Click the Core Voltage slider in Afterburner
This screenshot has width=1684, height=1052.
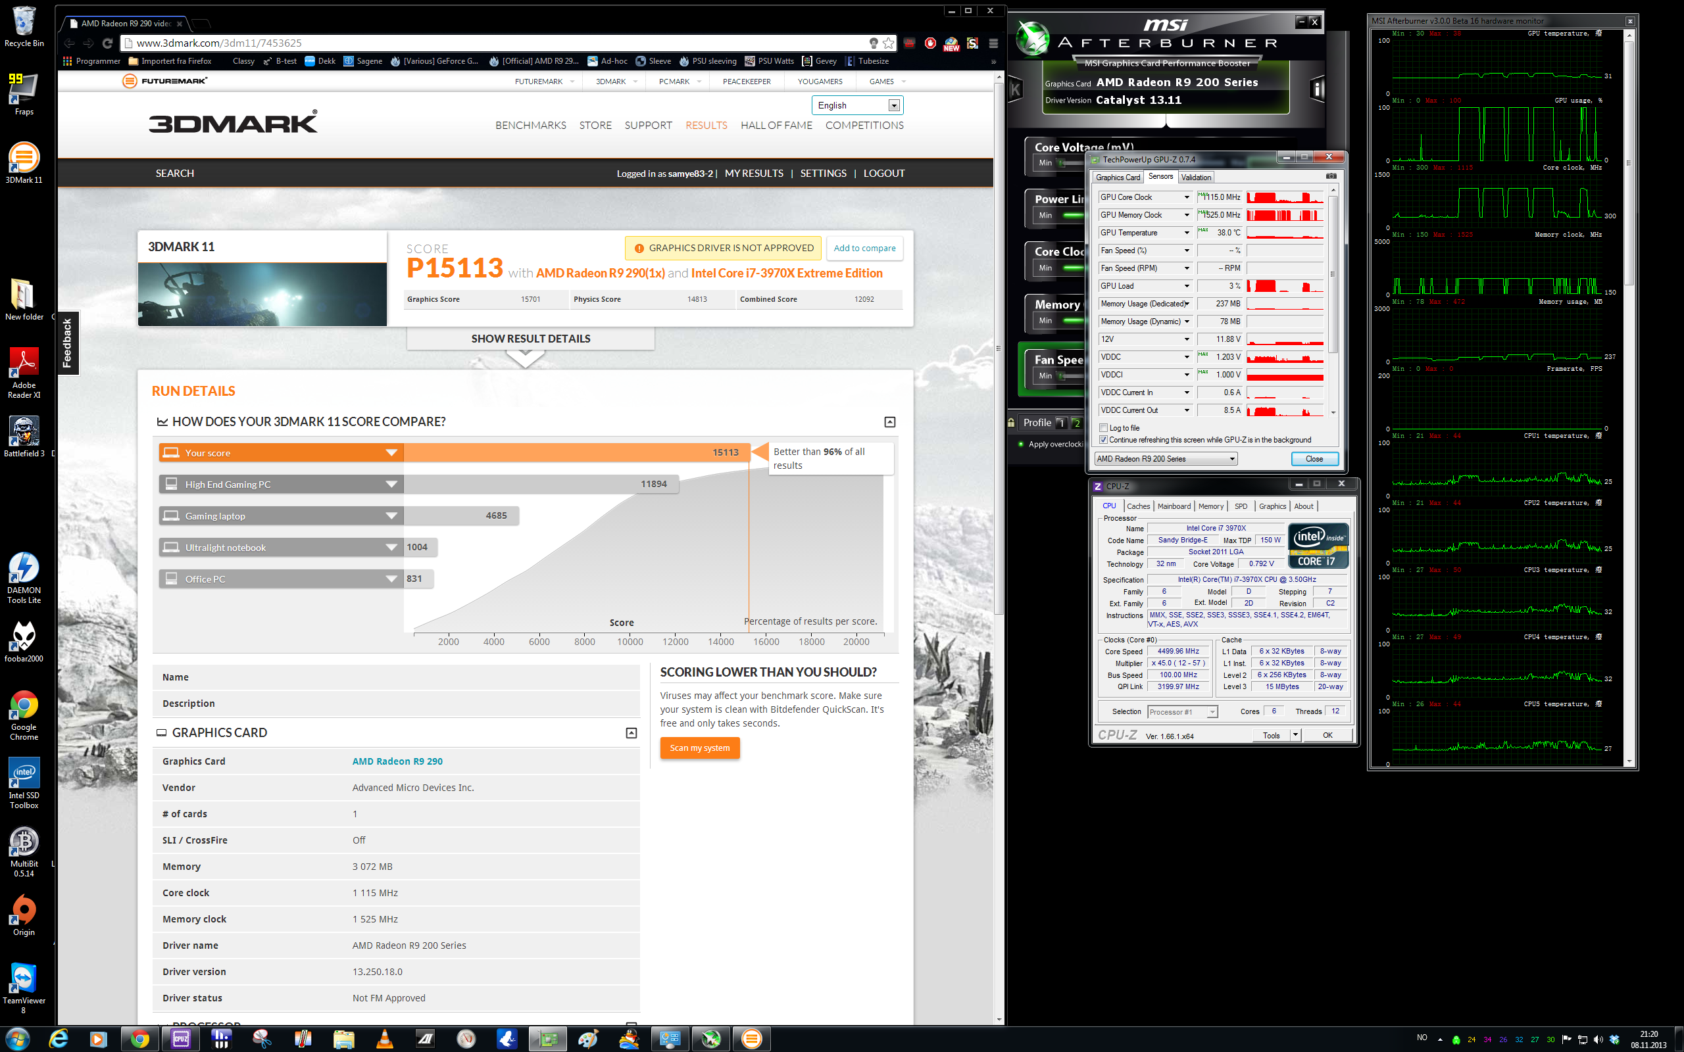[x=1071, y=163]
